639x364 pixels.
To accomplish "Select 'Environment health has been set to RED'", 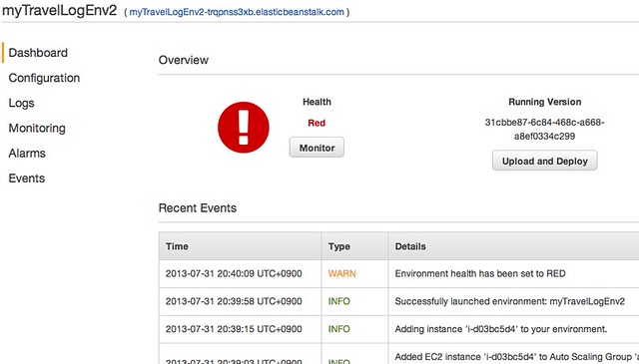I will pyautogui.click(x=480, y=273).
